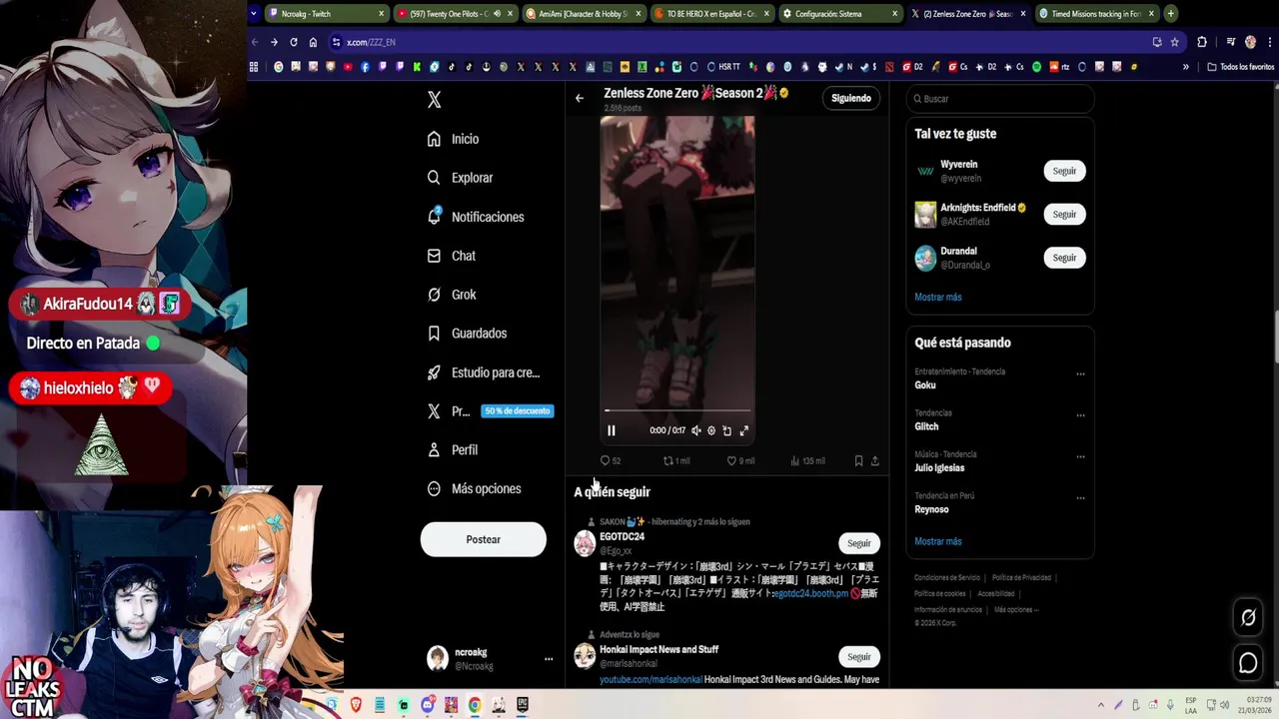Viewport: 1279px width, 719px height.
Task: Go back with the profile back arrow
Action: pyautogui.click(x=580, y=98)
